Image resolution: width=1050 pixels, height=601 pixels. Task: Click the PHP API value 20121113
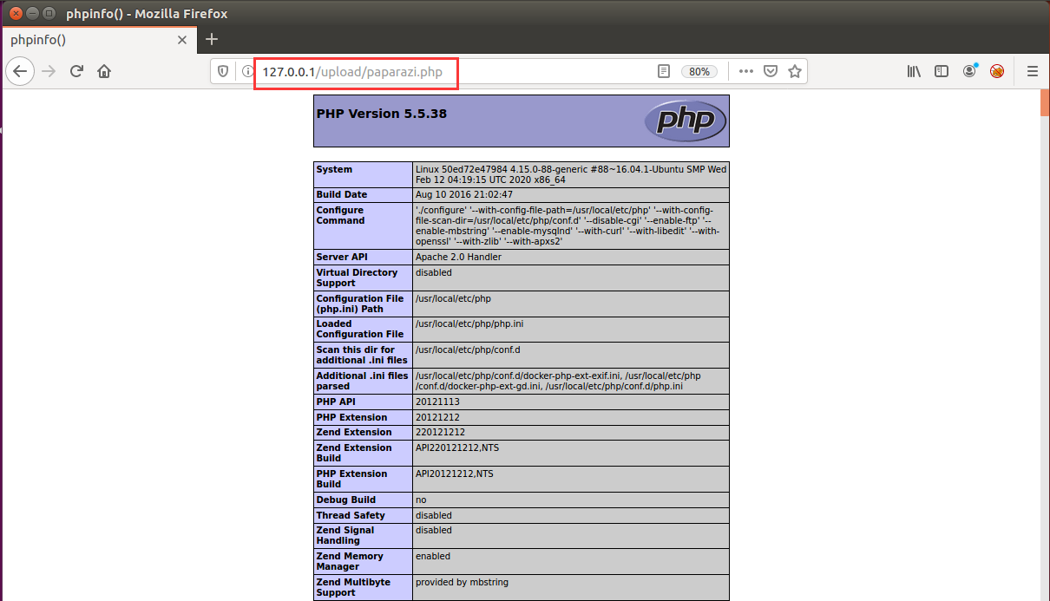coord(437,402)
